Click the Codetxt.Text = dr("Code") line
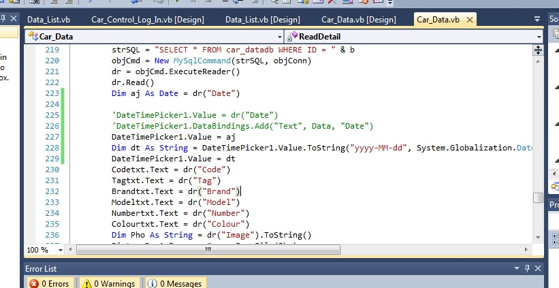The width and height of the screenshot is (559, 288). pyautogui.click(x=171, y=170)
